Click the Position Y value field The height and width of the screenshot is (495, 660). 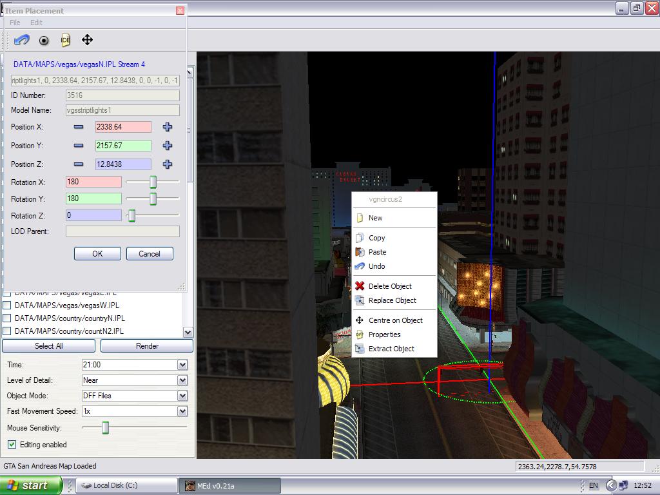(123, 146)
